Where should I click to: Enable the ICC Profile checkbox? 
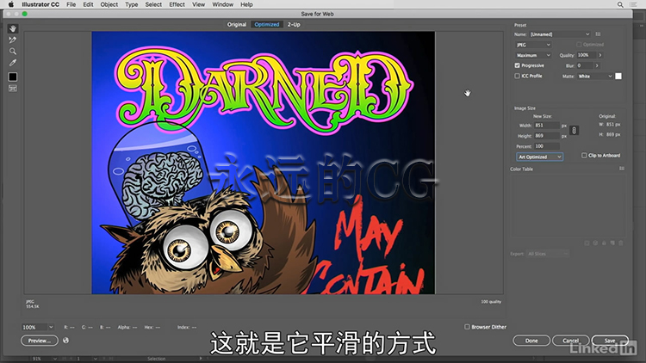point(517,77)
